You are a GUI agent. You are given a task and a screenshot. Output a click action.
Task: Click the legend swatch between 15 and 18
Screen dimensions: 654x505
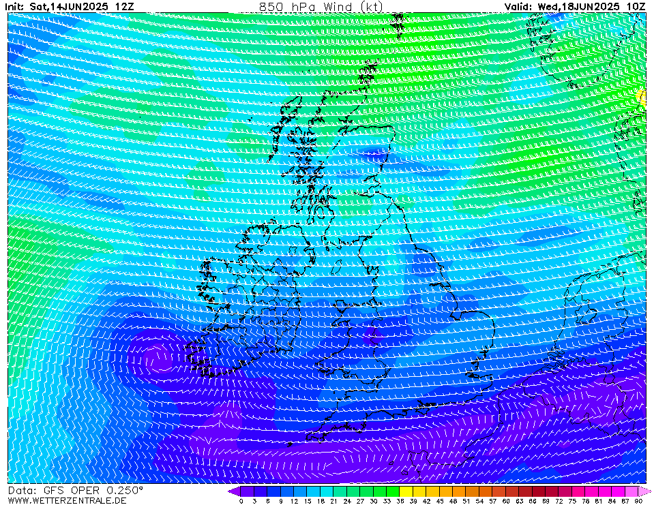coord(314,491)
